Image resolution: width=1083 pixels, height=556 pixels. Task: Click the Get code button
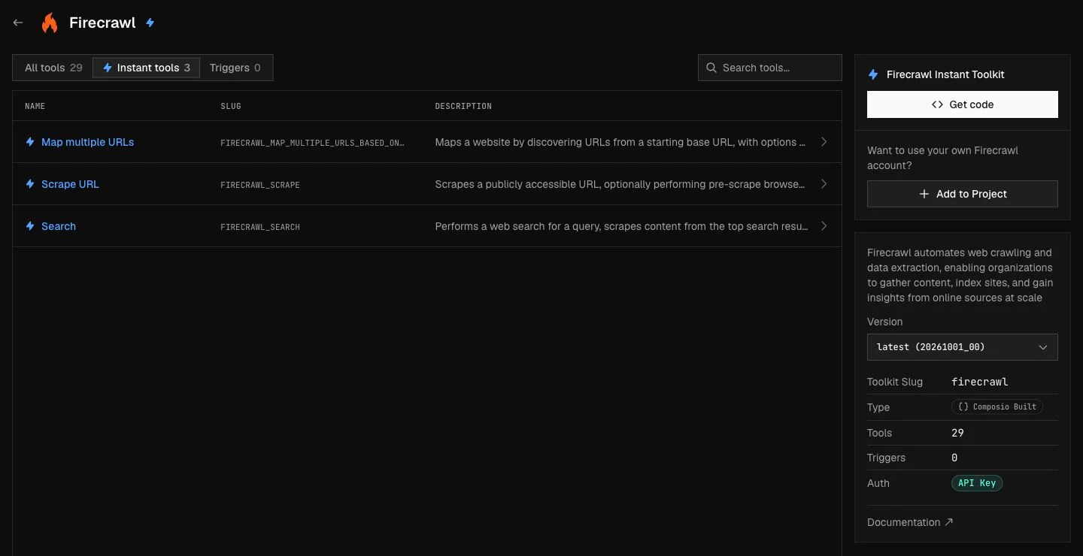pyautogui.click(x=963, y=104)
